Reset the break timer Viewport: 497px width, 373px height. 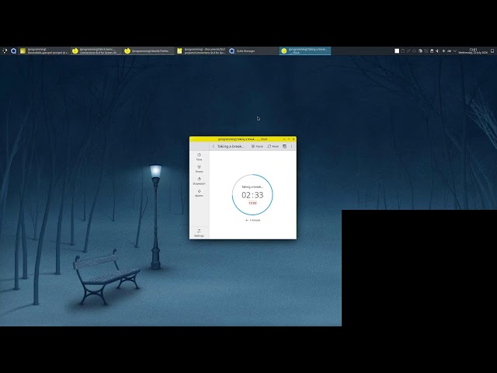coord(273,146)
